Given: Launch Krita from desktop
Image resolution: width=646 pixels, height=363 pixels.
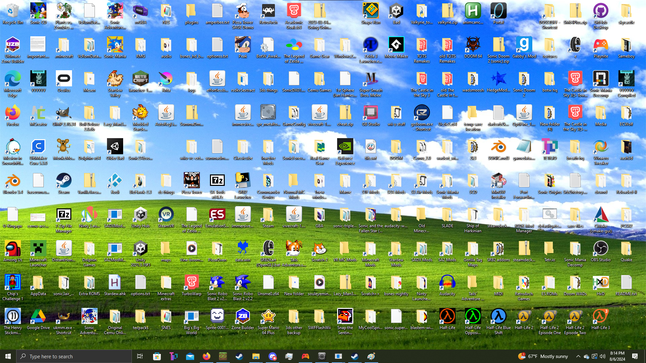Looking at the screenshot, I should tap(166, 81).
